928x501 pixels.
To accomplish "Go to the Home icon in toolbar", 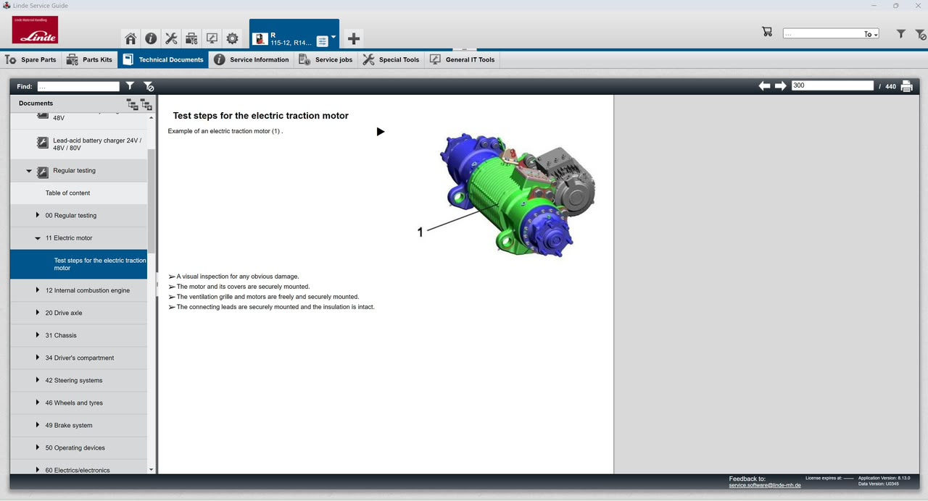I will pyautogui.click(x=130, y=38).
